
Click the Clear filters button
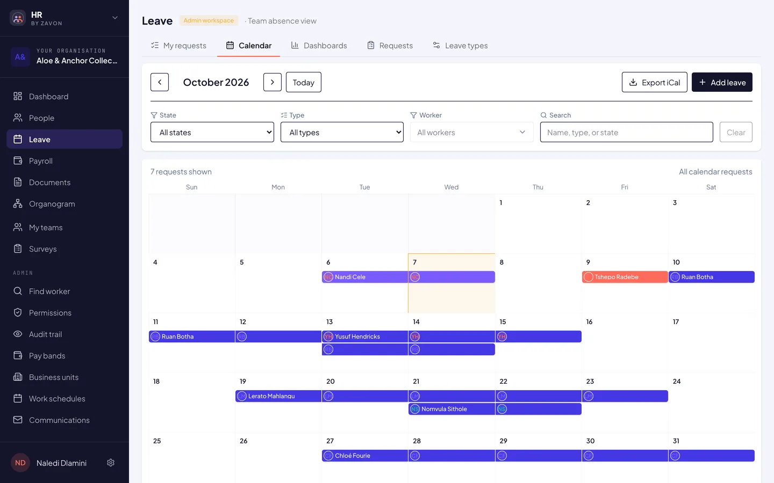(x=736, y=132)
